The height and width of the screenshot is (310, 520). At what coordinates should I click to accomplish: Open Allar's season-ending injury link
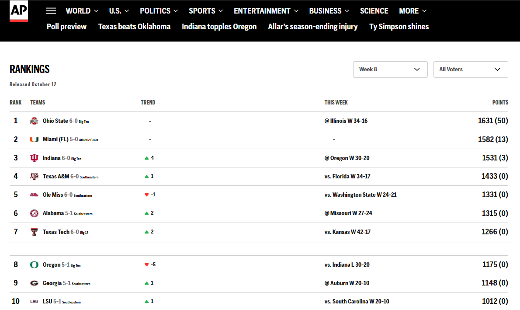click(313, 27)
